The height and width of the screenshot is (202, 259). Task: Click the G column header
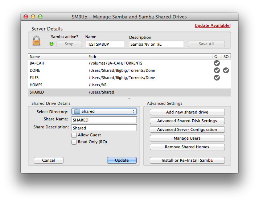(x=217, y=57)
